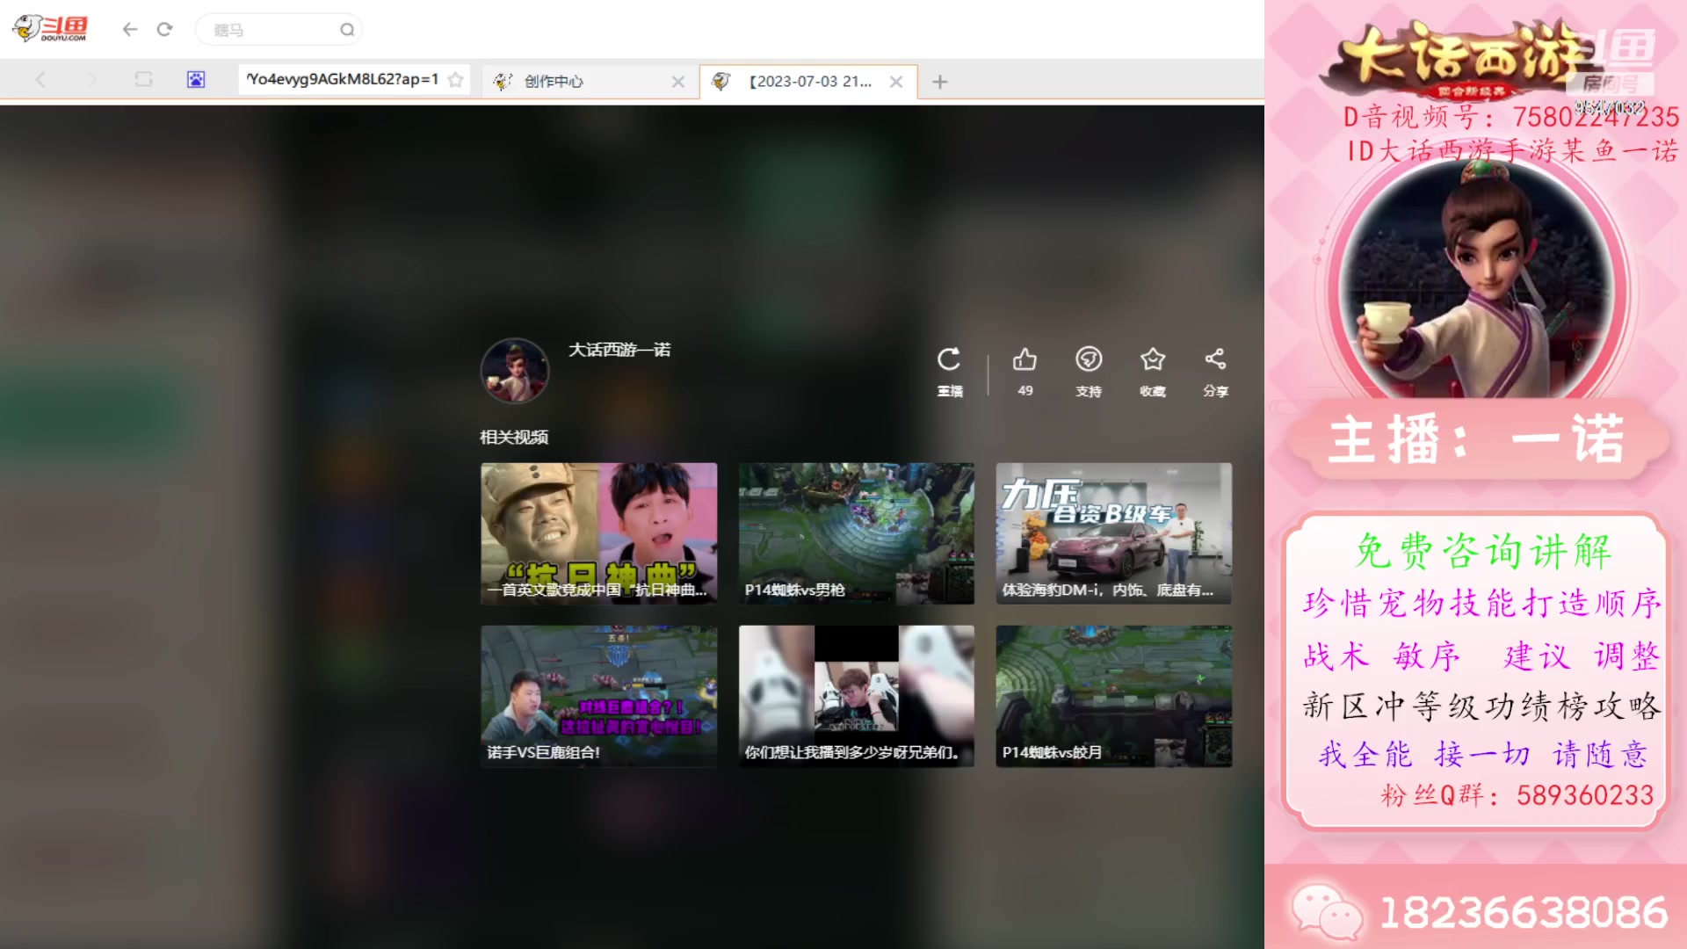Click the uploader name 大话西游一诺
Image resolution: width=1687 pixels, height=949 pixels.
coord(619,350)
